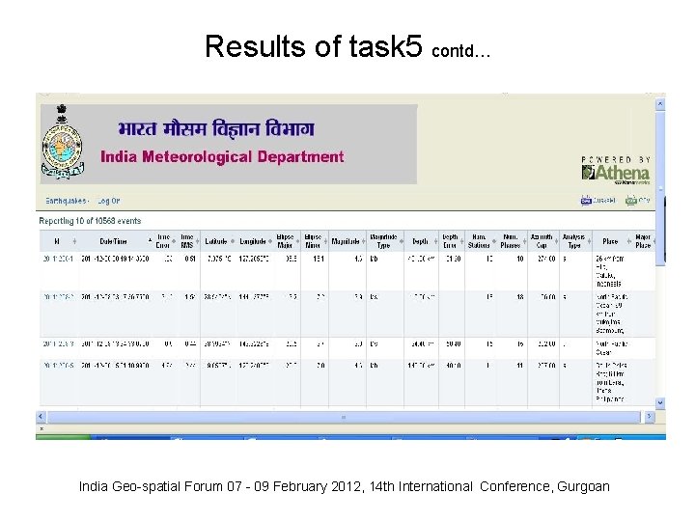Click the Major Place column header
Viewport: 695px width, 521px height.
643,241
